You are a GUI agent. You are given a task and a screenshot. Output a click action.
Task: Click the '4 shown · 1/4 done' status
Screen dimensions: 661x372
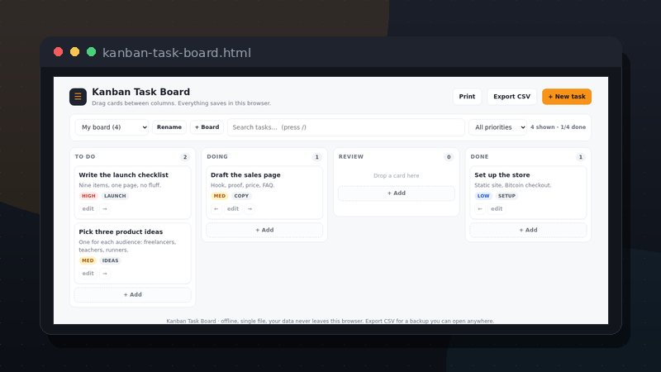tap(559, 127)
